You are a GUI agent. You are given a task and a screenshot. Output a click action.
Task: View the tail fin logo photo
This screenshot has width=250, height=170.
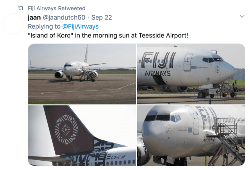[82, 135]
